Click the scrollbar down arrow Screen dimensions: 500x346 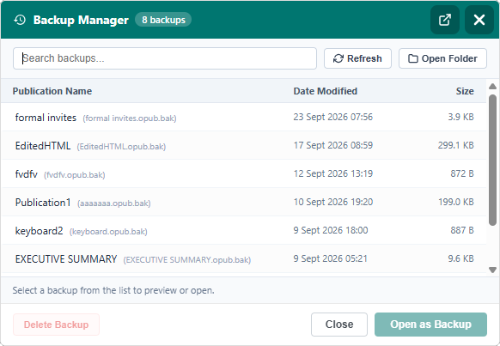492,270
